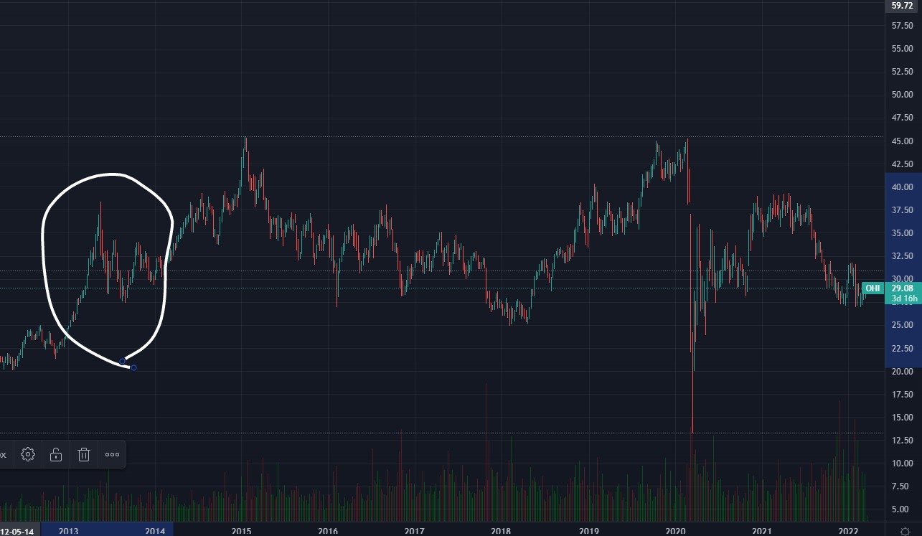Click the 15.00 price scale value
922x536 pixels.
pos(901,418)
